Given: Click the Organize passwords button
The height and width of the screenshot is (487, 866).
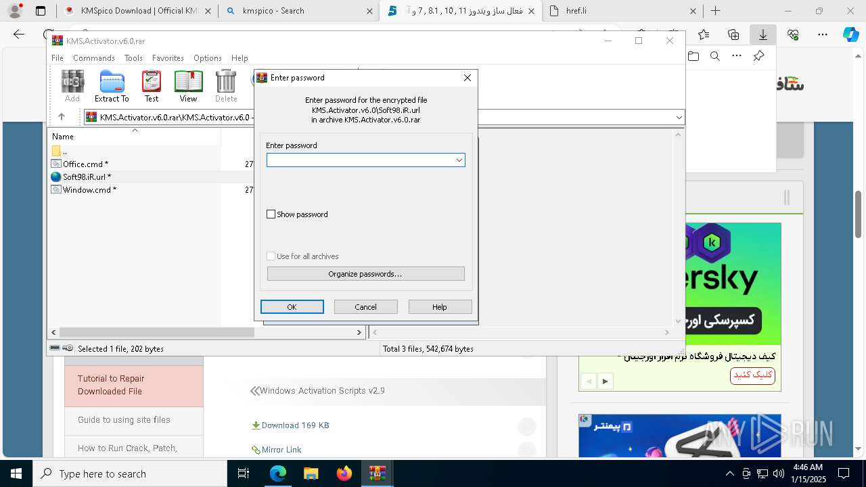Looking at the screenshot, I should (x=365, y=274).
